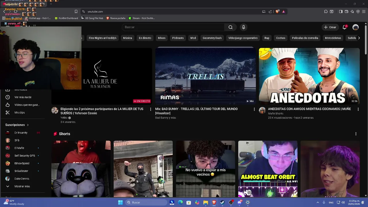Open the GD Song File Hub bookmark
Screen dimensions: 368x207
coord(92,18)
